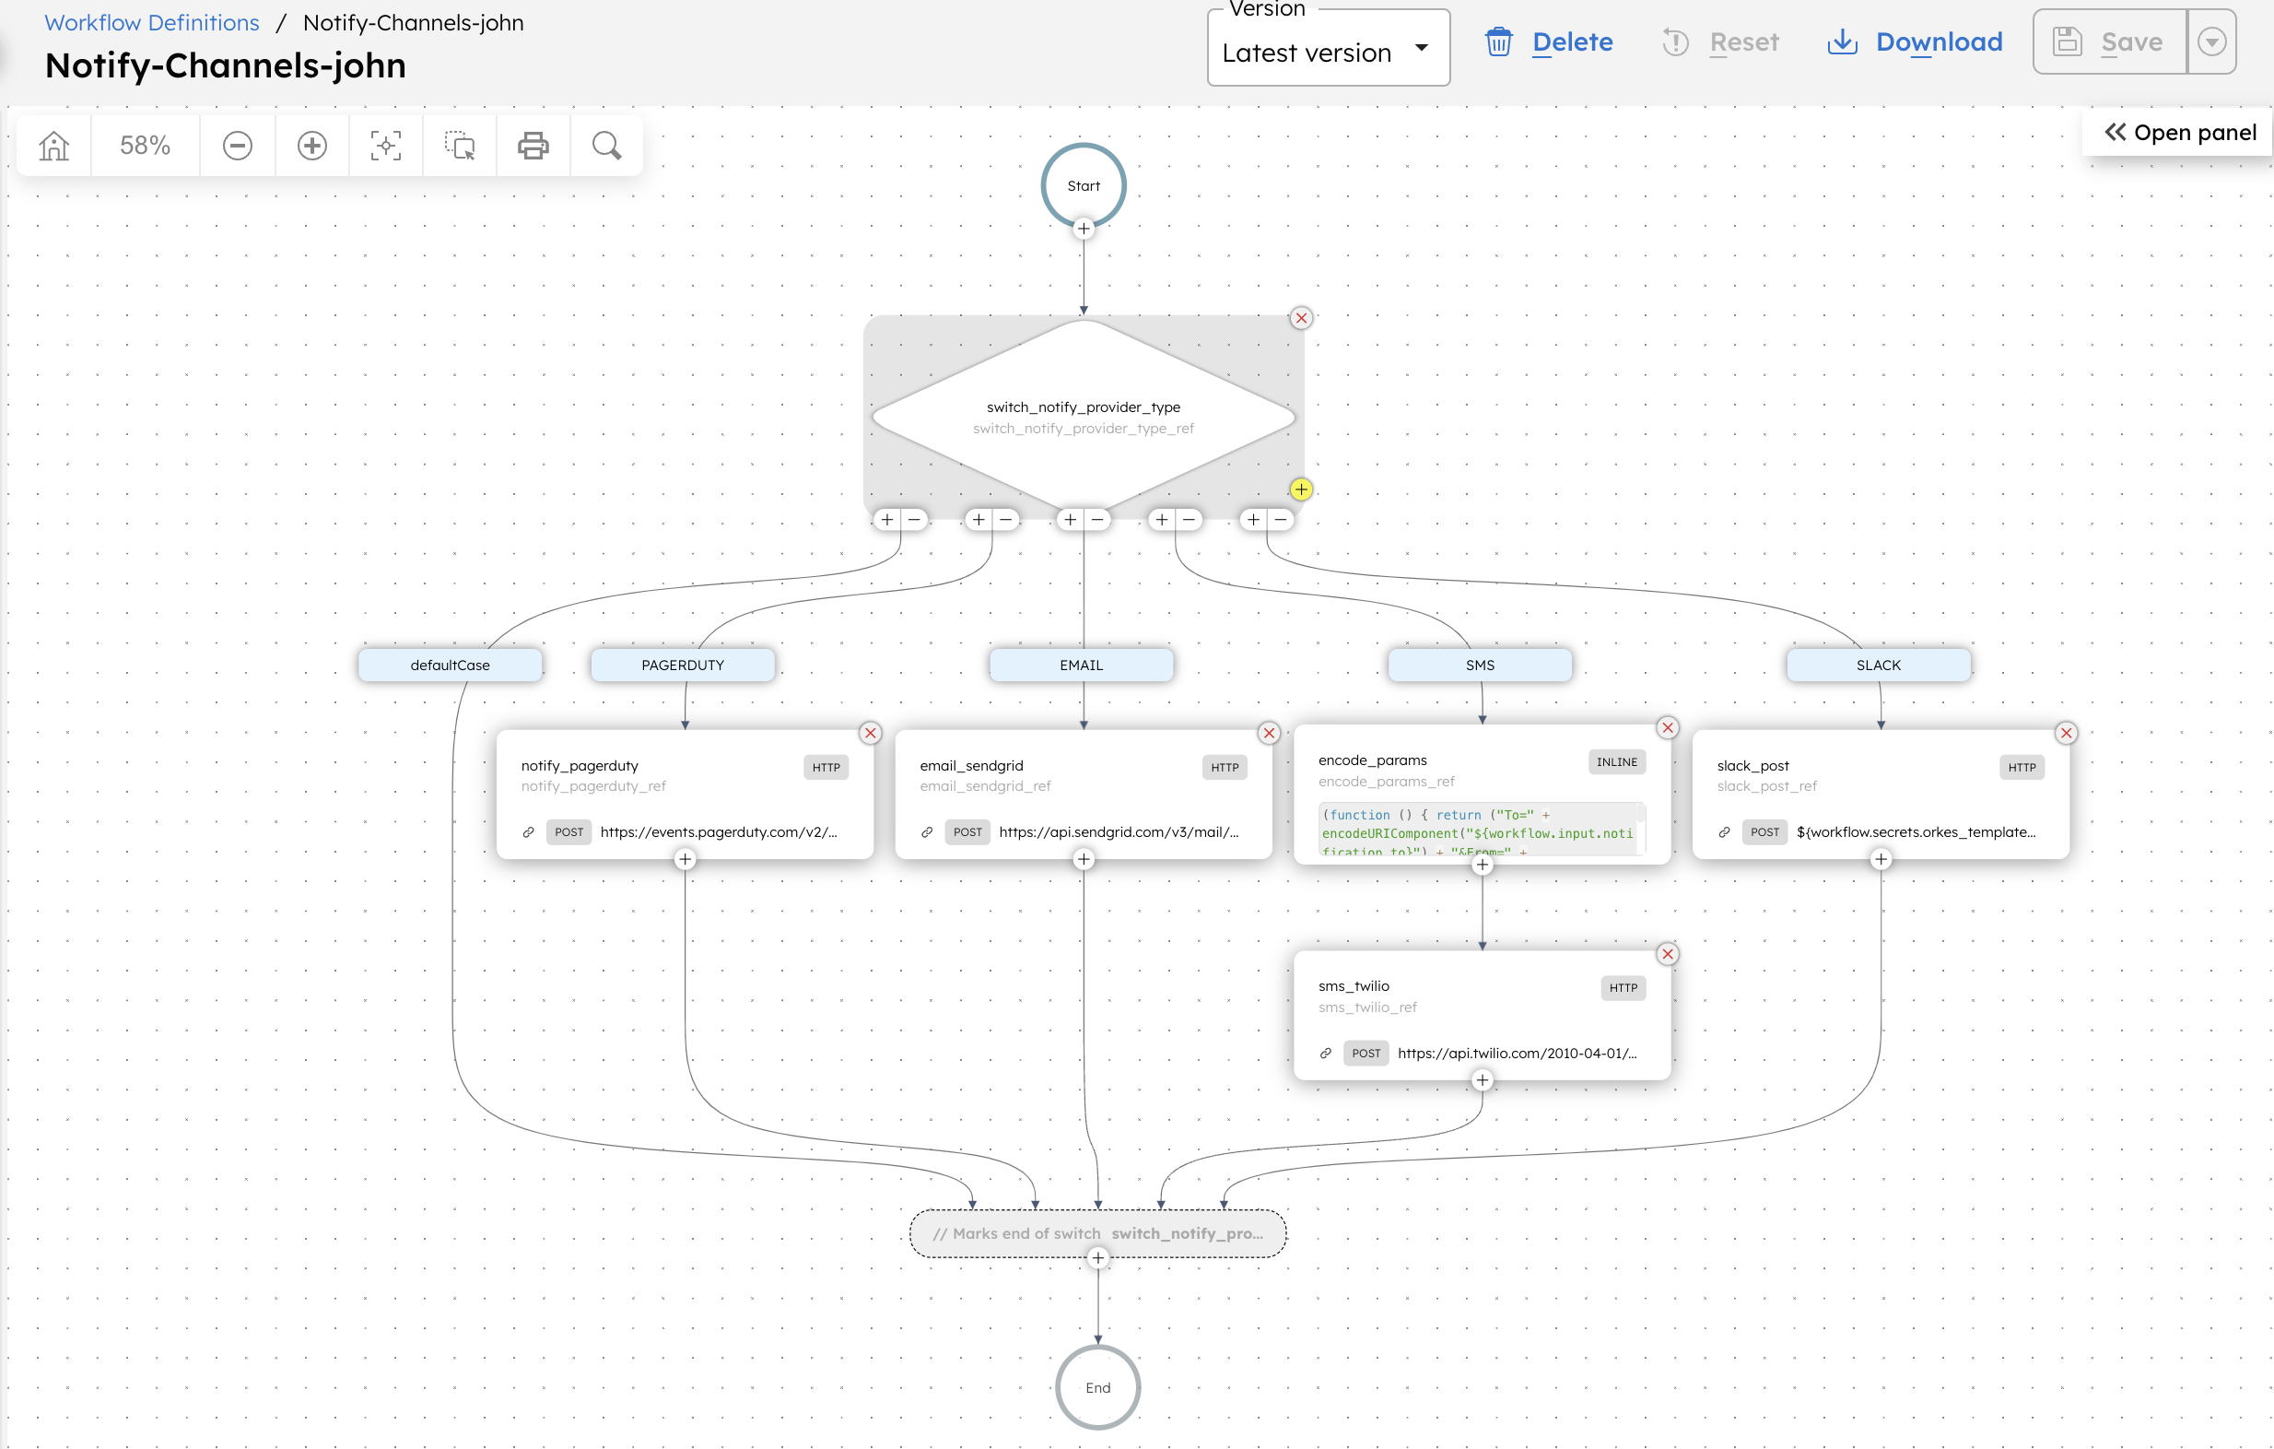This screenshot has height=1449, width=2274.
Task: Remove the switch_notify_provider_type task
Action: (1300, 318)
